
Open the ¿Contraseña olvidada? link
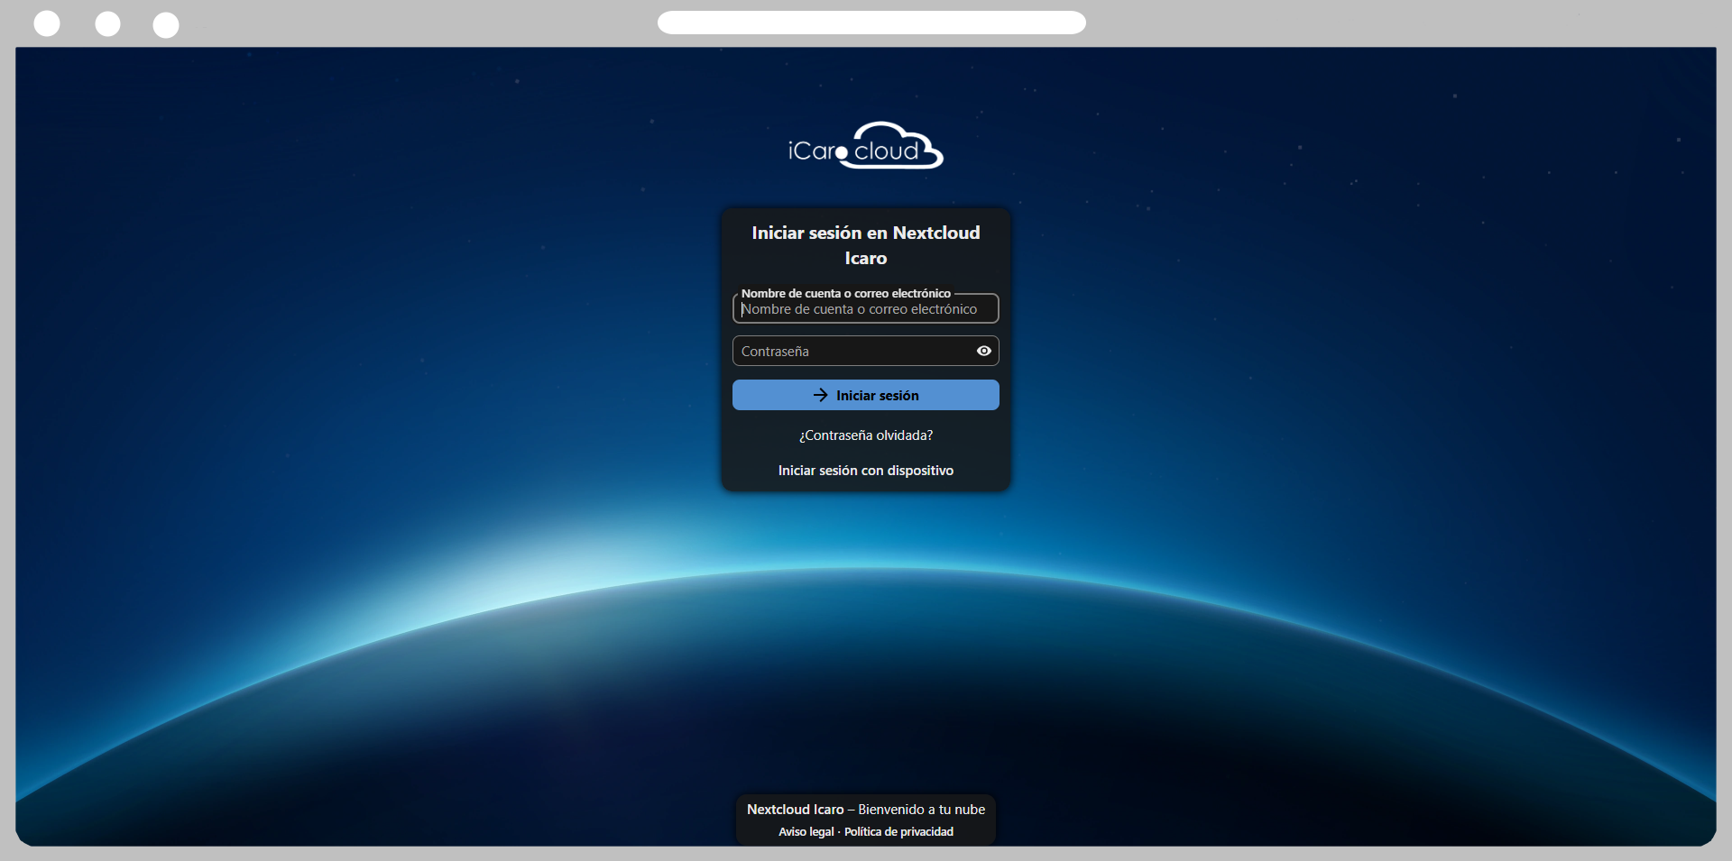pos(866,435)
